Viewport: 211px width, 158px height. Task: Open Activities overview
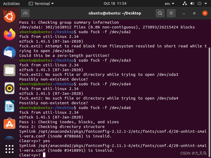pos(11,4)
